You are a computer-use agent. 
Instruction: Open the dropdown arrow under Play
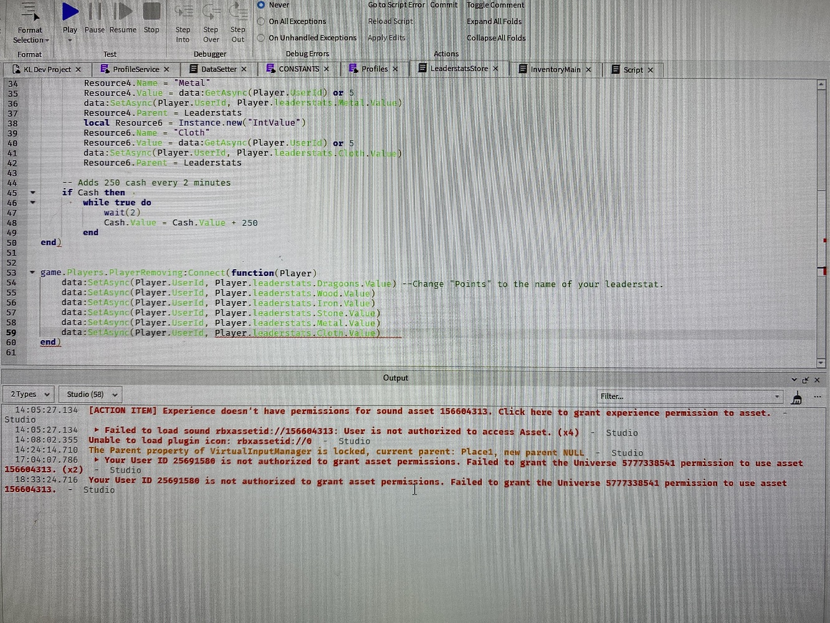[70, 40]
